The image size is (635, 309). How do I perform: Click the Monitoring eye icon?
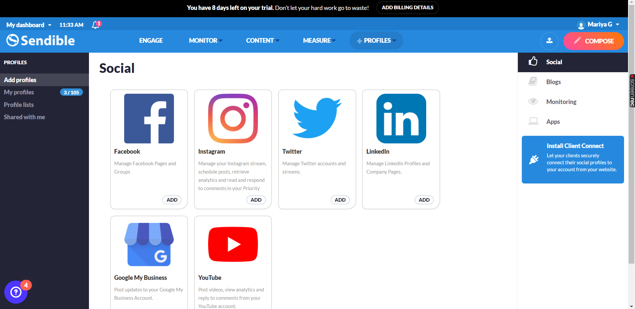(533, 101)
